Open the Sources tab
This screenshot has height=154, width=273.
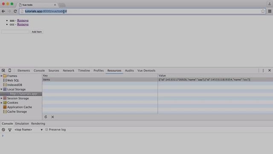pyautogui.click(x=54, y=71)
